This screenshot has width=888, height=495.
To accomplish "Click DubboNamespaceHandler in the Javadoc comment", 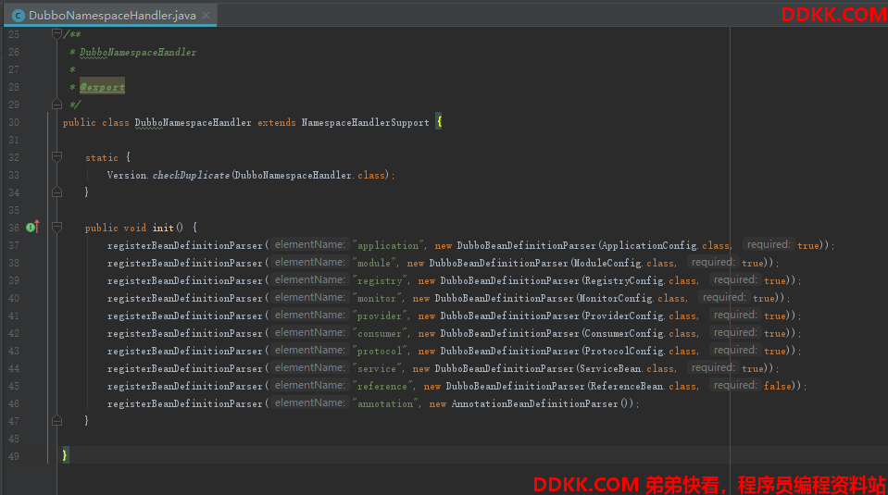I will coord(138,52).
